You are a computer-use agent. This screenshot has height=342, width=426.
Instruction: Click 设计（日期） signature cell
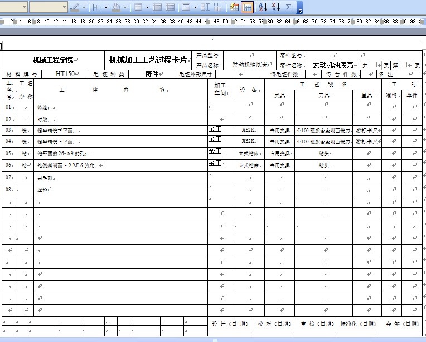tap(229, 324)
